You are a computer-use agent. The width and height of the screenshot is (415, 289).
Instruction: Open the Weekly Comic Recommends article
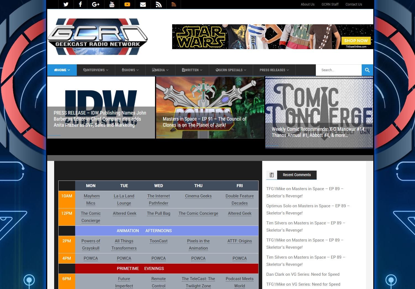pos(319,132)
